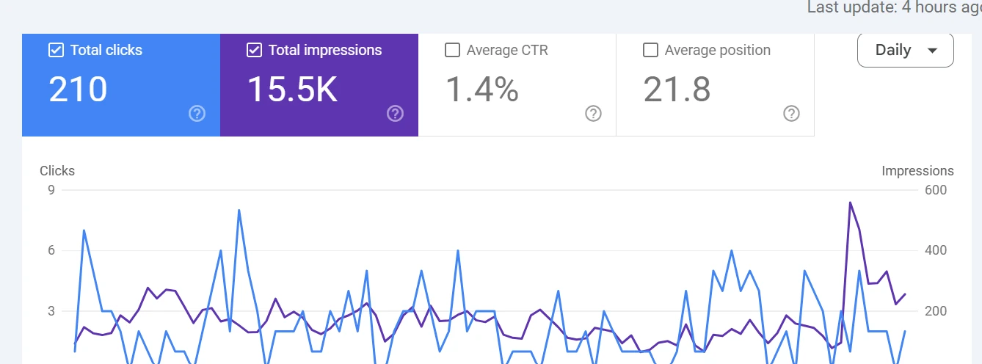Open help icon on Total impressions card

click(x=396, y=113)
